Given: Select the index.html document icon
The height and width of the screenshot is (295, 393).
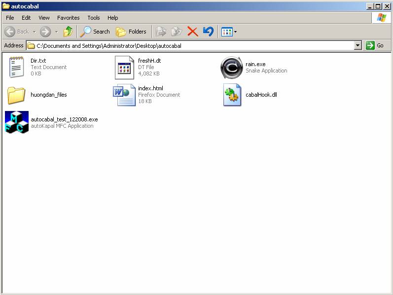Looking at the screenshot, I should tap(124, 95).
